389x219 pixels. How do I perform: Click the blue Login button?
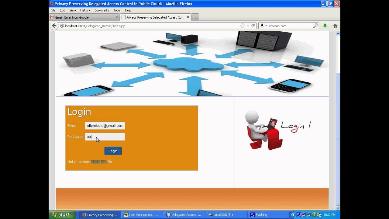113,151
